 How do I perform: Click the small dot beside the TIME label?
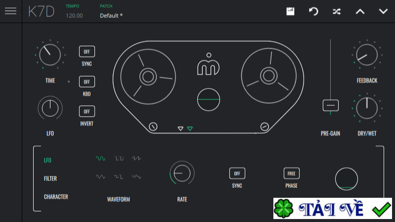click(69, 82)
